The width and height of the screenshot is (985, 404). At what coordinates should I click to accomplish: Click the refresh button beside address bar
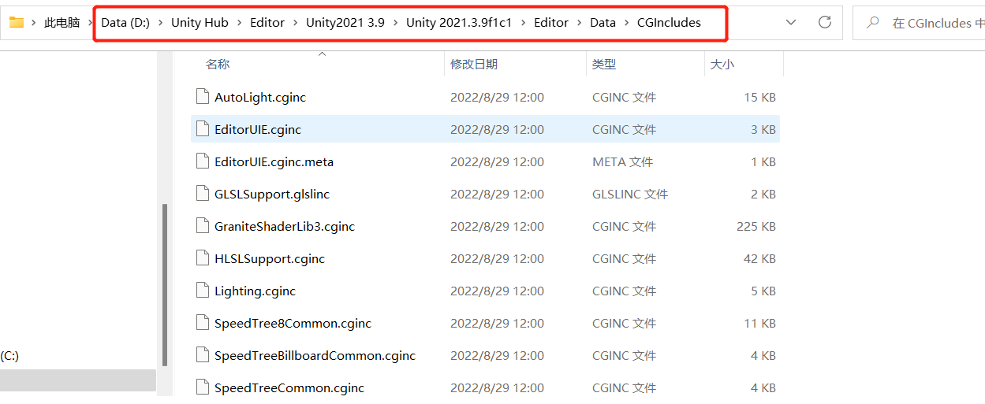pyautogui.click(x=825, y=23)
